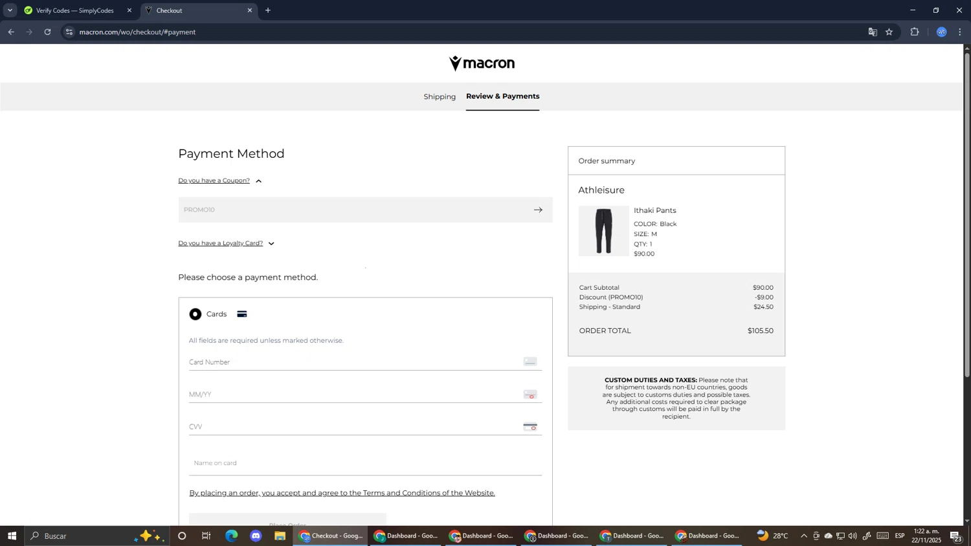Click the Order summary heading
971x546 pixels.
point(607,161)
